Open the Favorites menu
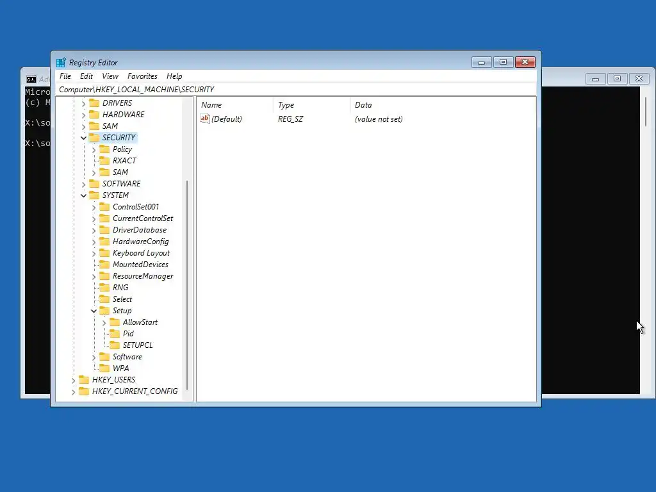 coord(142,76)
